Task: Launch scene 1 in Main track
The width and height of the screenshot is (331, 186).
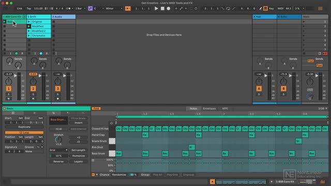Action: point(304,22)
